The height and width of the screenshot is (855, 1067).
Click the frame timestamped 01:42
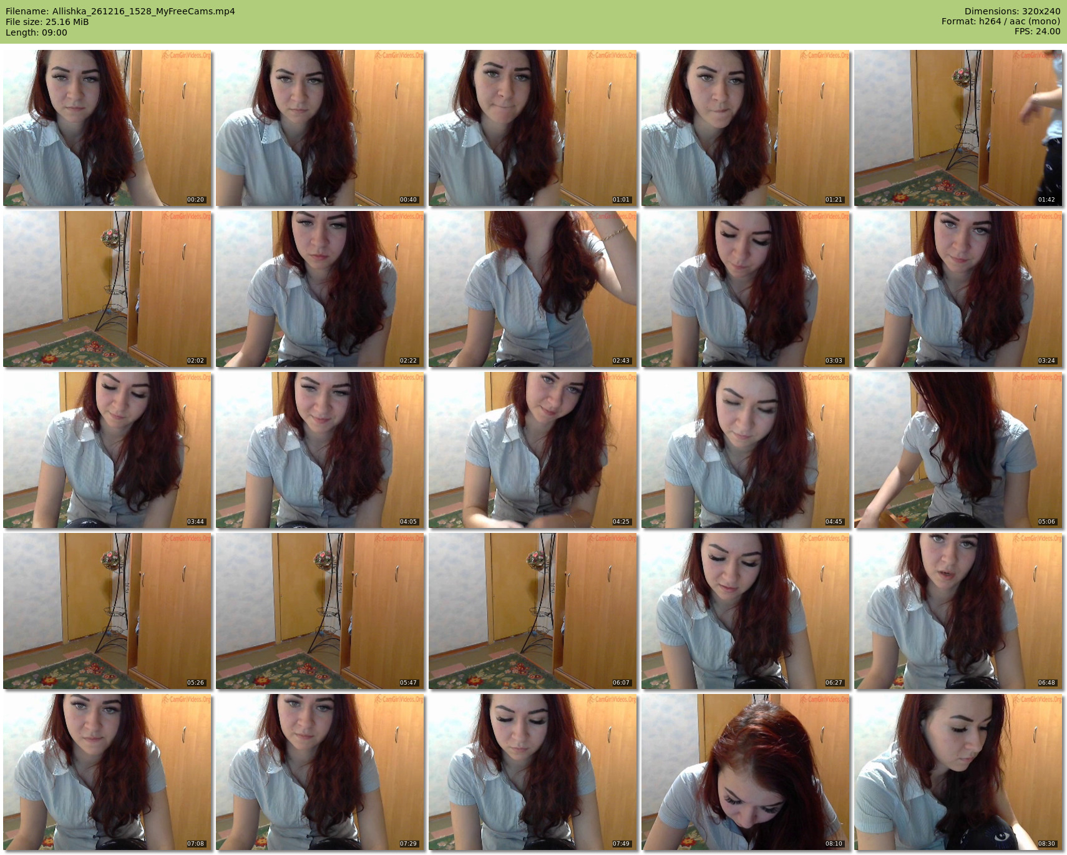click(958, 128)
